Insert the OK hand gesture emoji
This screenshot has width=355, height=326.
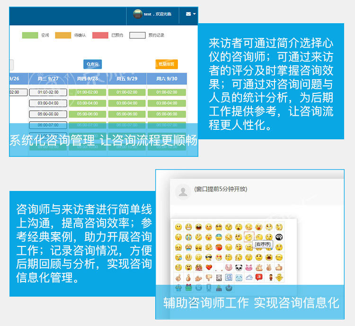[259, 268]
